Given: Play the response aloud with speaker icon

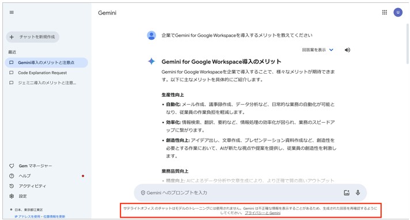Looking at the screenshot, I should pyautogui.click(x=347, y=50).
